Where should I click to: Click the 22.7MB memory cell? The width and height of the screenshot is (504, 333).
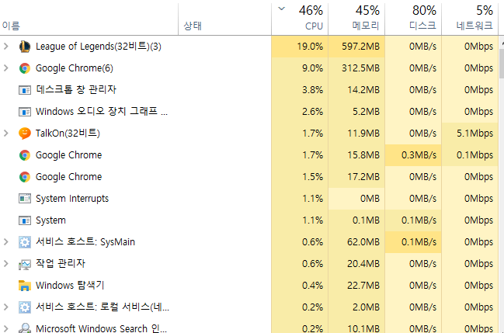tap(356, 286)
